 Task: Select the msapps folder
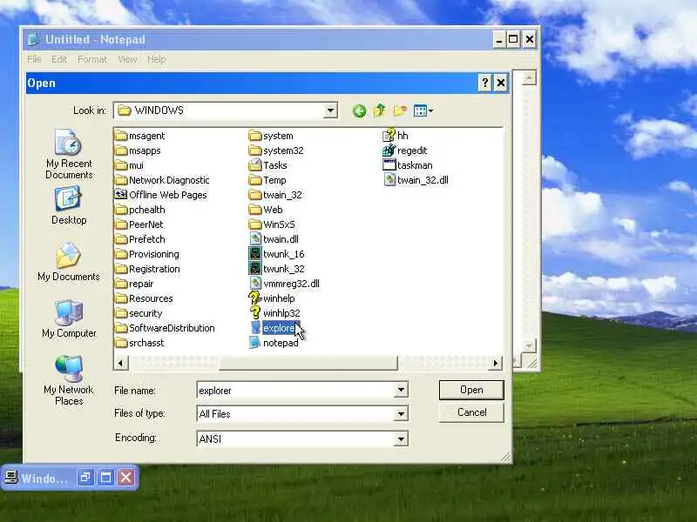[x=138, y=151]
